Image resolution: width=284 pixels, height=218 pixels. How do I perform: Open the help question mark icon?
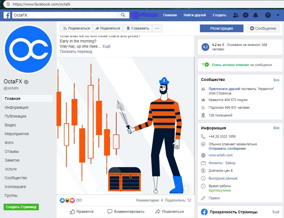point(268,15)
